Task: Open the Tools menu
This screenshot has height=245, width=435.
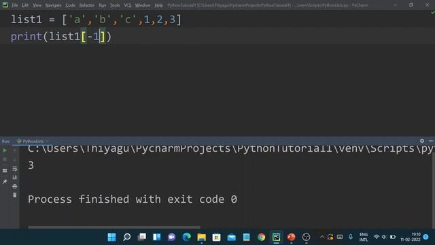Action: 115,5
